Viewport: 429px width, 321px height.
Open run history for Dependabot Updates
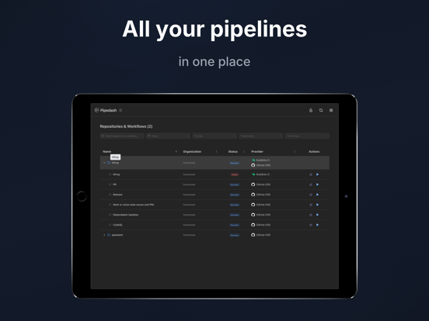pos(311,215)
